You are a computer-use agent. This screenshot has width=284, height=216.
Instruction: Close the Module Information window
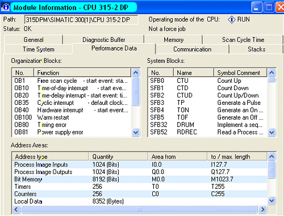[x=280, y=7]
